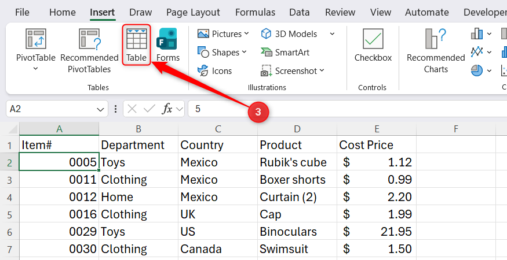The width and height of the screenshot is (507, 260).
Task: Switch to the Review tab
Action: pos(340,12)
